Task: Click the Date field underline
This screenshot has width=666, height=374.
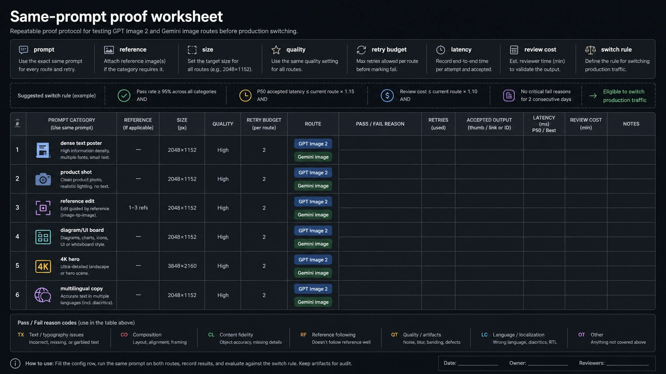Action: coord(478,364)
